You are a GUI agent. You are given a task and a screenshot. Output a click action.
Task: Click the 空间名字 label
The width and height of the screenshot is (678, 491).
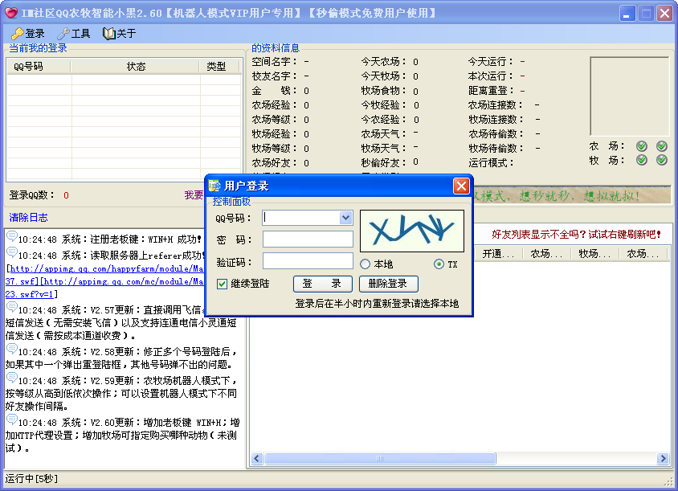tap(274, 62)
